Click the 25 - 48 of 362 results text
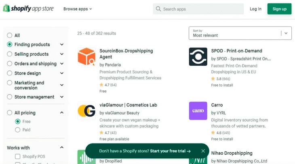This screenshot has width=295, height=164. click(x=97, y=33)
